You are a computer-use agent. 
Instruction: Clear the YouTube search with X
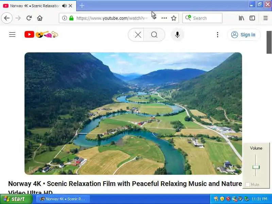138,35
